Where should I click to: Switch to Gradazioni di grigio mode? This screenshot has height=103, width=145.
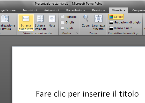pos(125,22)
